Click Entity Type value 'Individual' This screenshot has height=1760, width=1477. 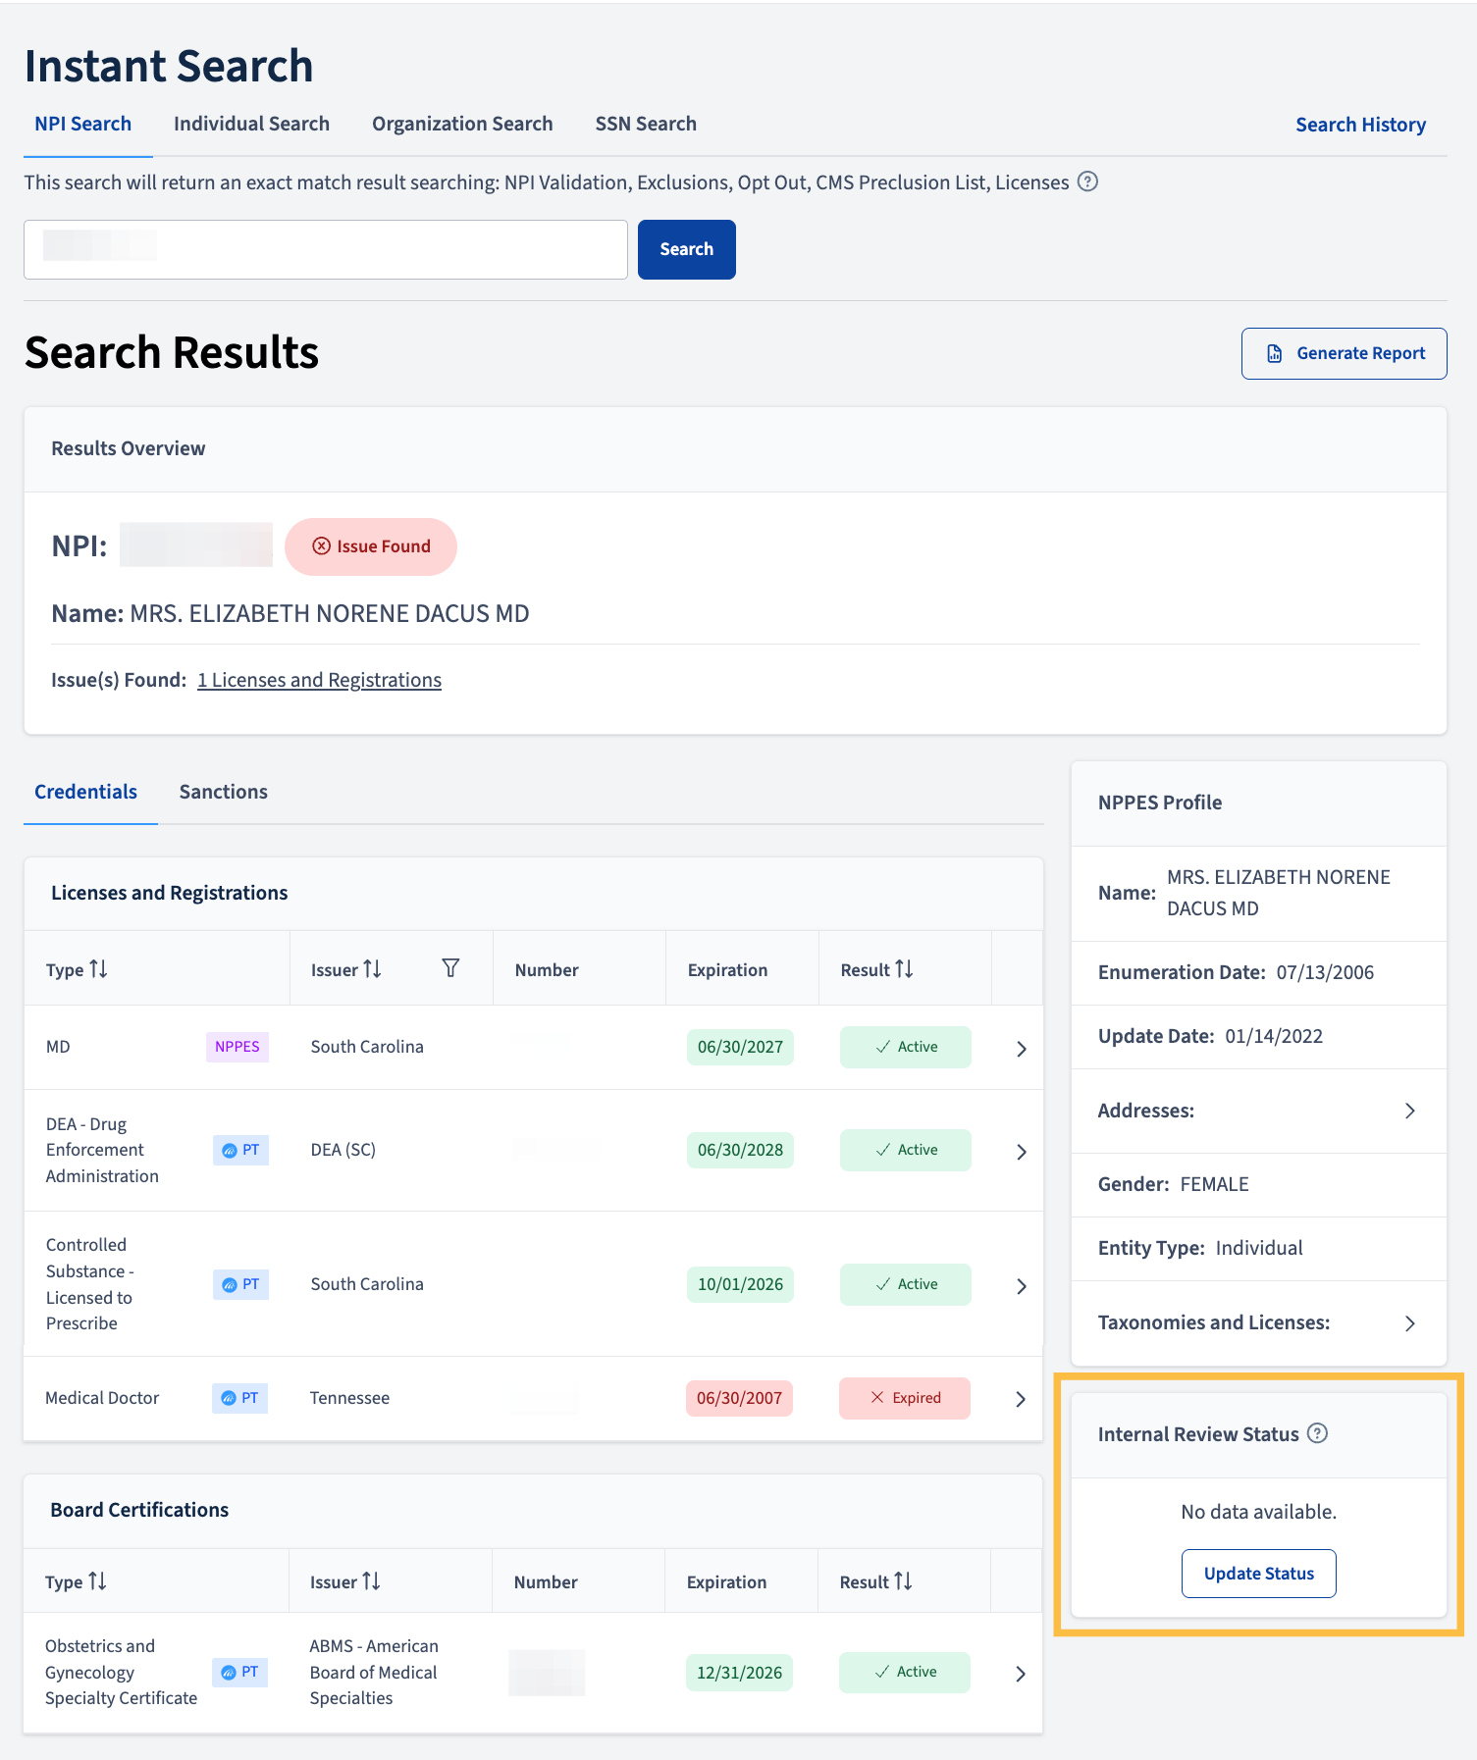pos(1259,1248)
